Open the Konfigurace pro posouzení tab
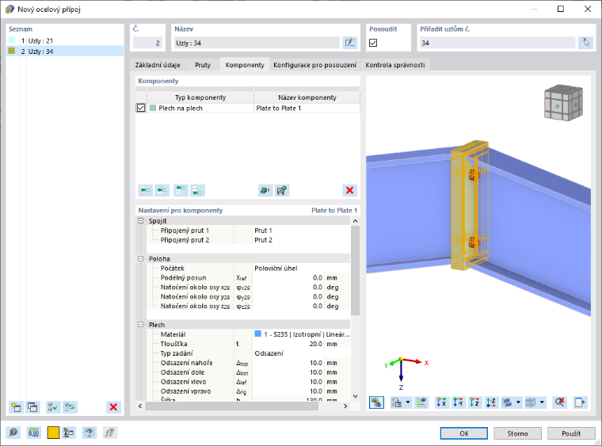The height and width of the screenshot is (446, 602). click(x=314, y=65)
